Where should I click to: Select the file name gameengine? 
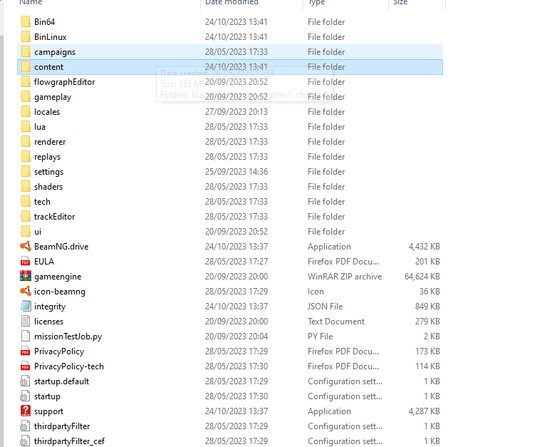(58, 277)
